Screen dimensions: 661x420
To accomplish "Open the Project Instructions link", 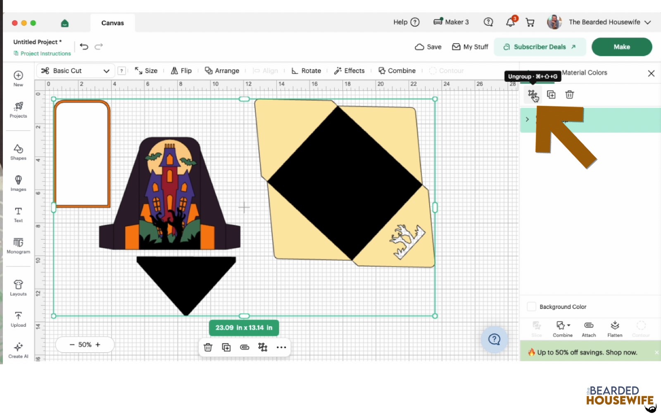I will point(42,54).
